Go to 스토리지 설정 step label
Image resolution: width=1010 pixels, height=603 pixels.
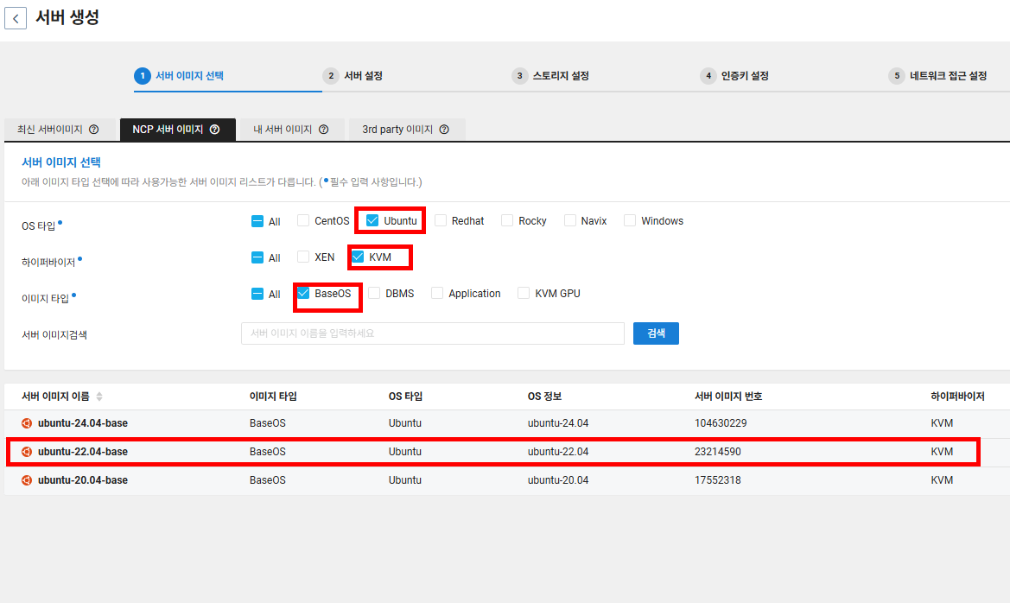561,76
